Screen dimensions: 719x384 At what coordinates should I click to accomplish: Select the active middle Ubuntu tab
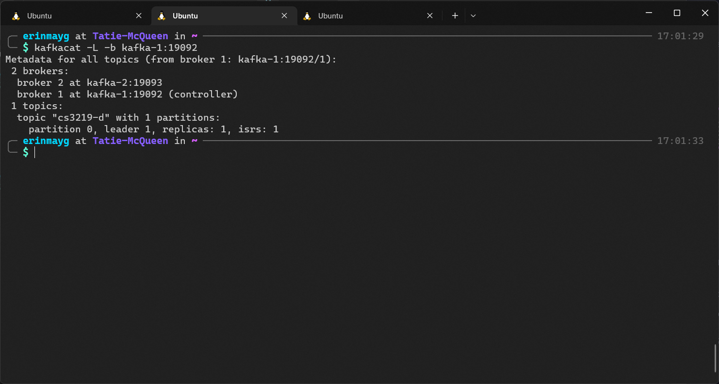pyautogui.click(x=224, y=16)
